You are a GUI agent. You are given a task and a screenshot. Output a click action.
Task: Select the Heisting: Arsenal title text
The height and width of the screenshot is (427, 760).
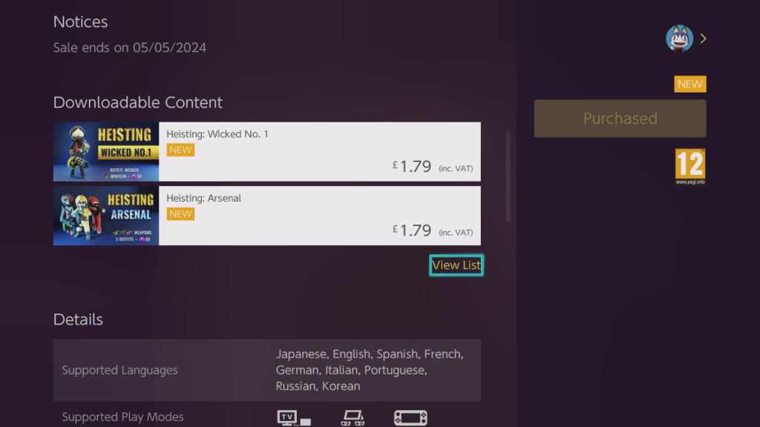coord(204,198)
